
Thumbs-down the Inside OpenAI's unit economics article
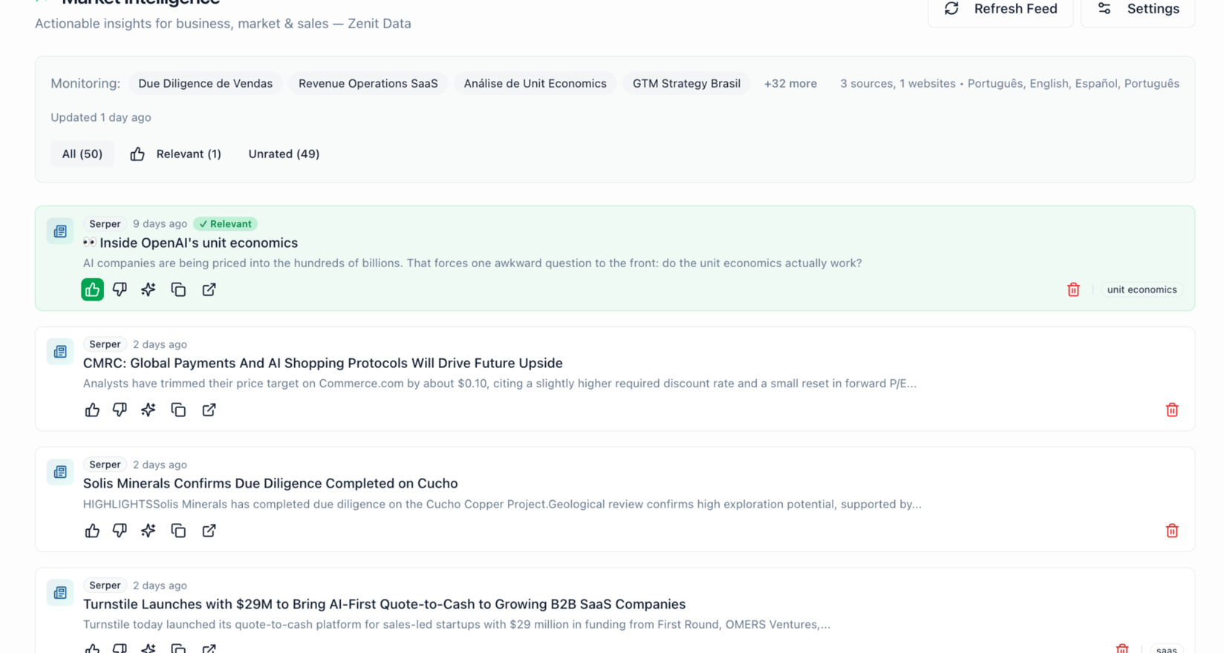point(120,289)
